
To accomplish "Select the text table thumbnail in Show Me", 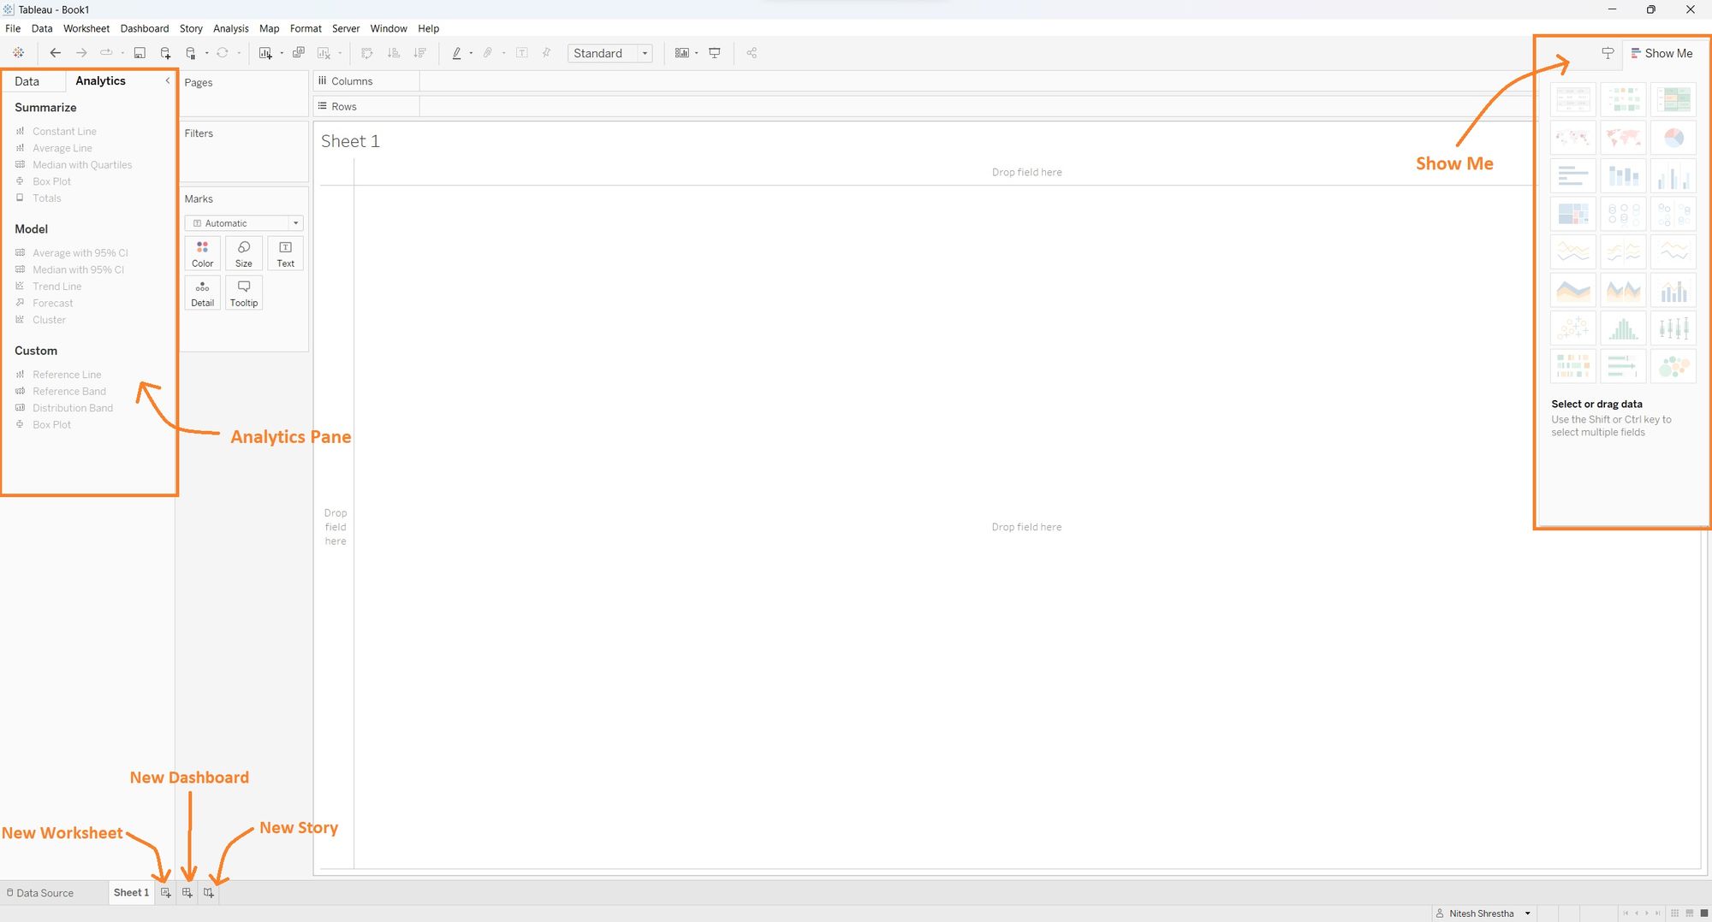I will point(1572,99).
